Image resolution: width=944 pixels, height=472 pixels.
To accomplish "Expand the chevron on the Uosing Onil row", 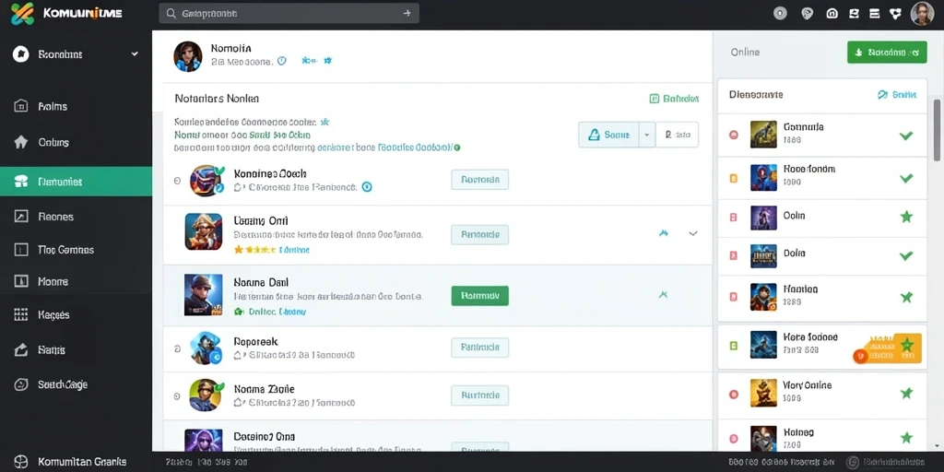I will point(693,233).
